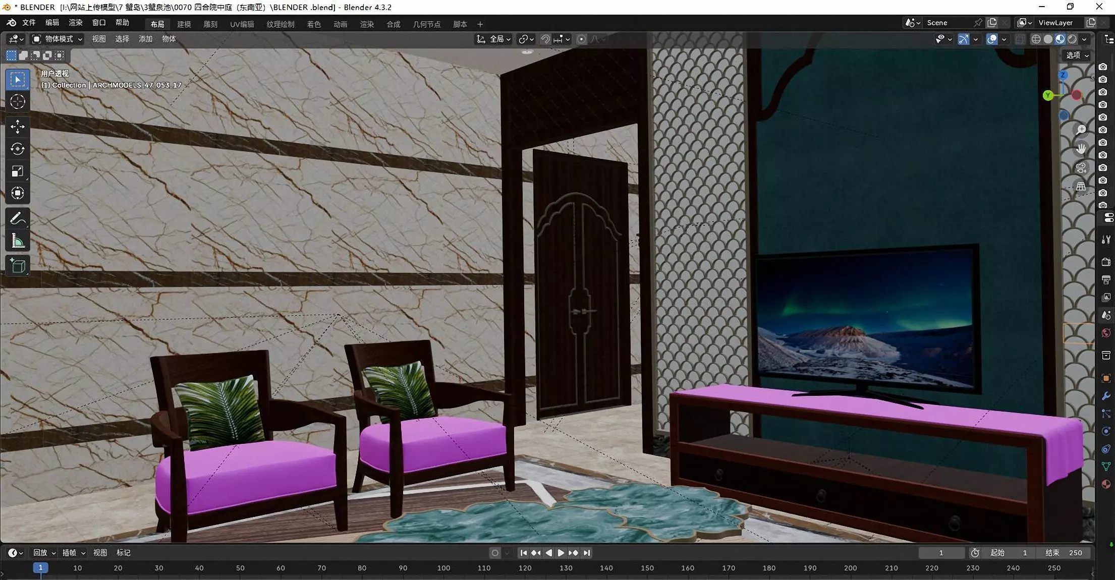Select the Scale tool

click(18, 171)
